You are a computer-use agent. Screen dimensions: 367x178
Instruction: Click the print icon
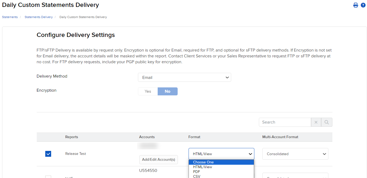(x=356, y=5)
